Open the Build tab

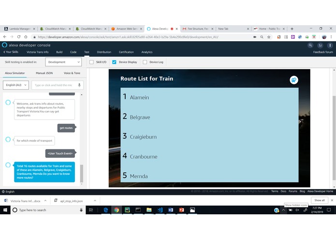pyautogui.click(x=59, y=52)
